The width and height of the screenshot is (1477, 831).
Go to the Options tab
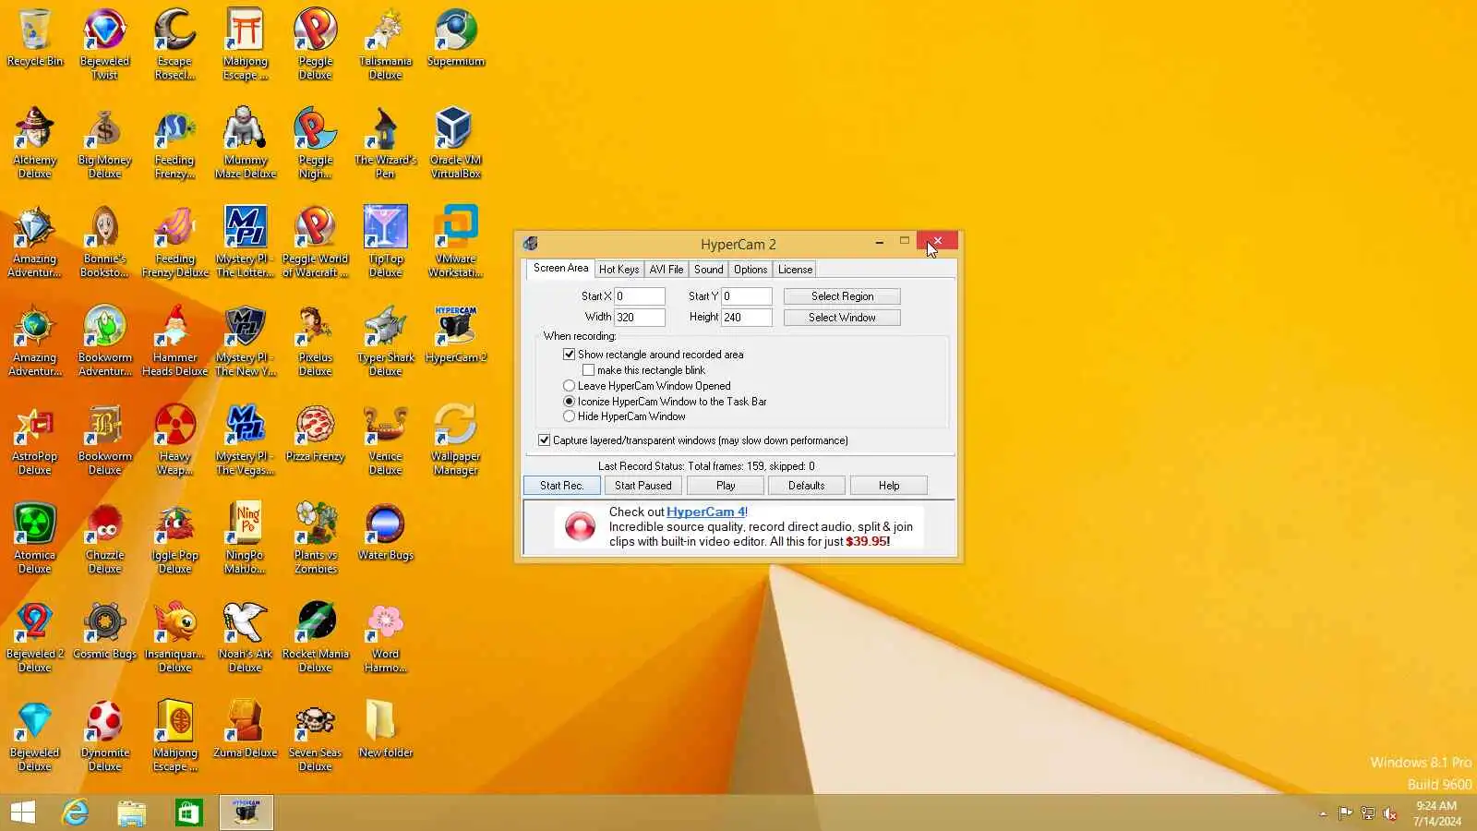point(751,270)
